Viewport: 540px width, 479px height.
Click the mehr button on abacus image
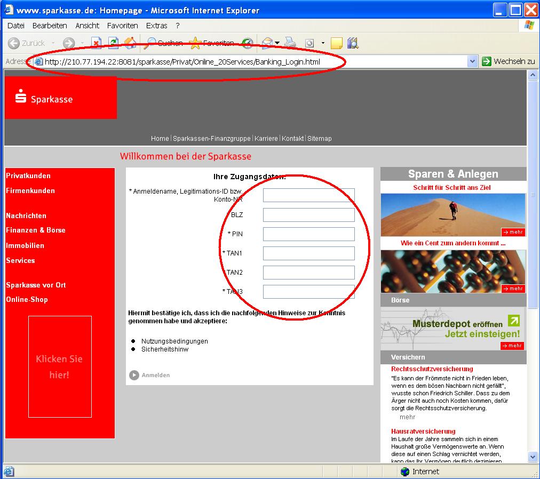[x=513, y=289]
